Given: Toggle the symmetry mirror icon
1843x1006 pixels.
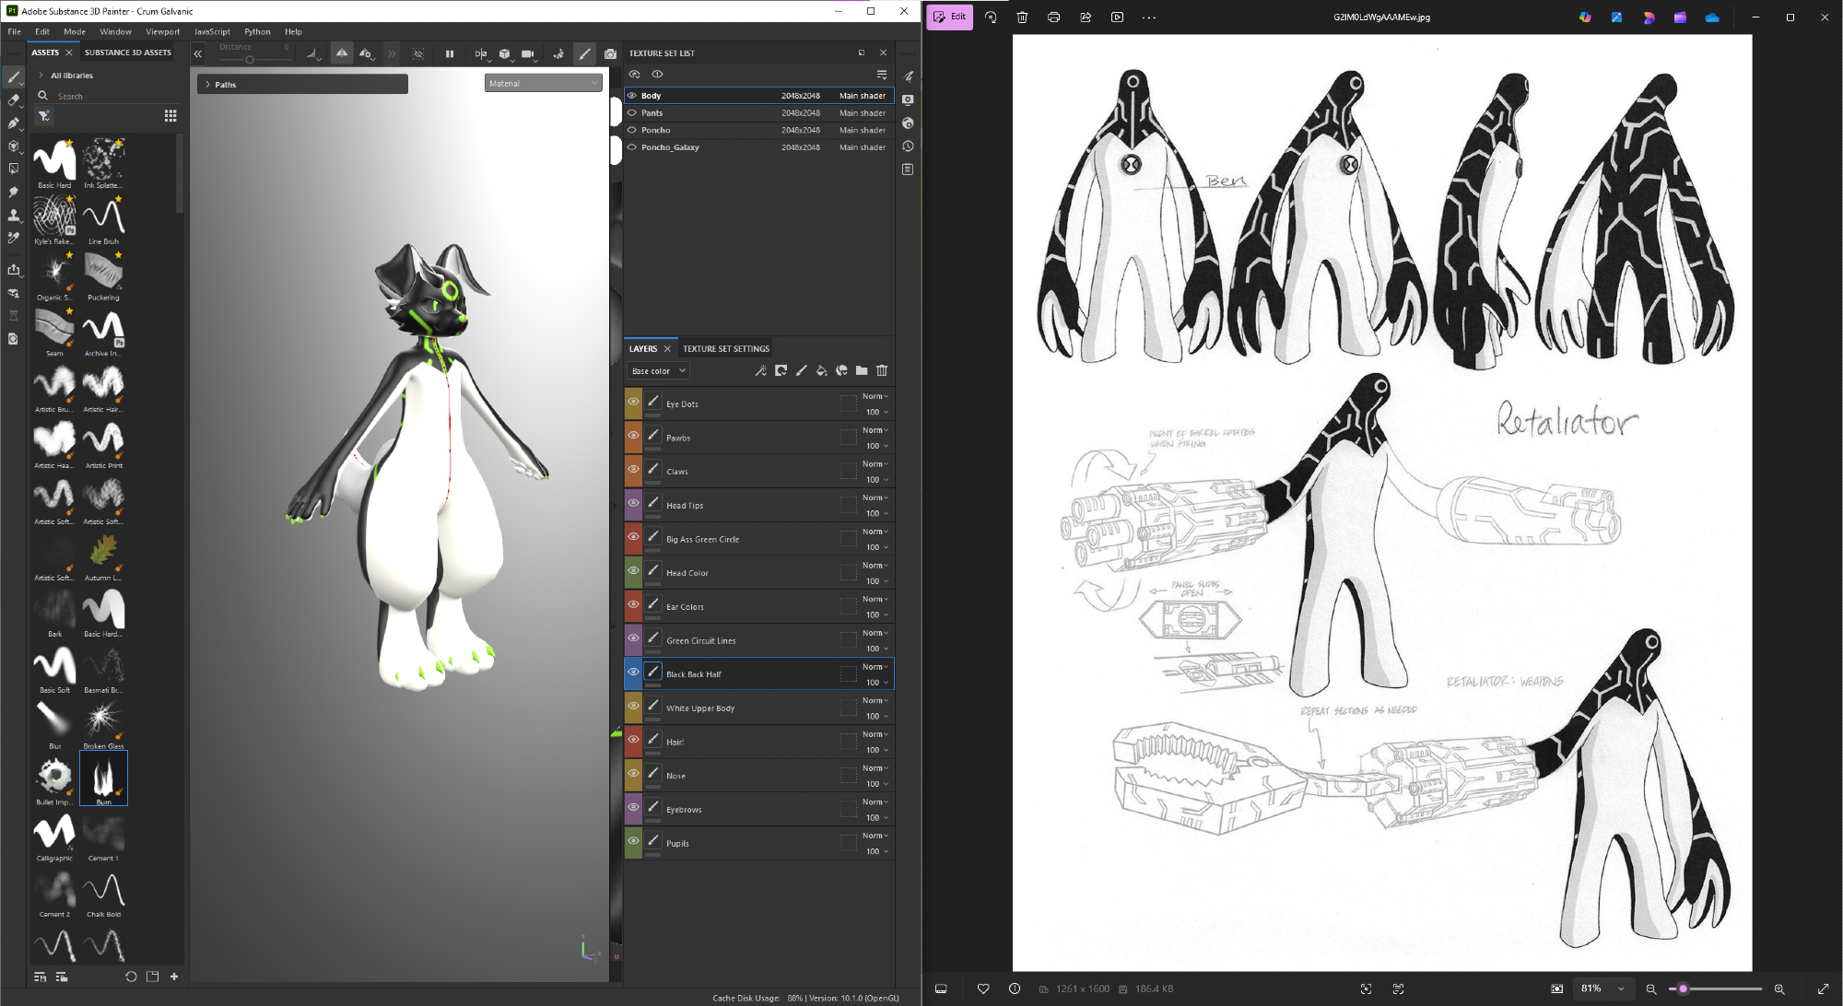Looking at the screenshot, I should point(480,54).
